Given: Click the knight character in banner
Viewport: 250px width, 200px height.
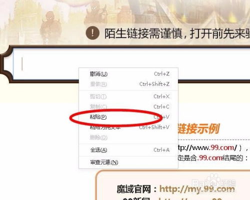Looking at the screenshot, I should [49, 26].
